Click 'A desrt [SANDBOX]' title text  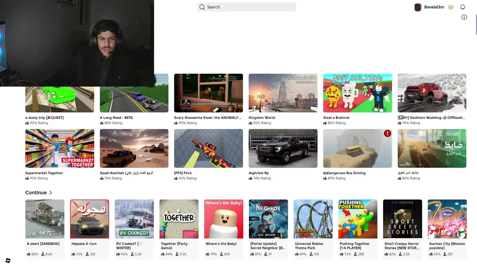click(43, 244)
